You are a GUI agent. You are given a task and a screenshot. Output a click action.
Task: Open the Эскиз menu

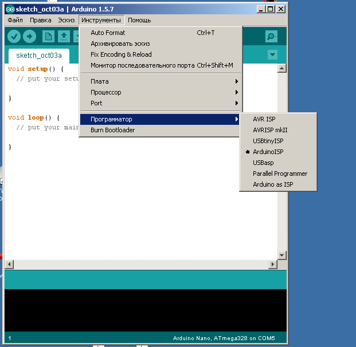[x=66, y=20]
